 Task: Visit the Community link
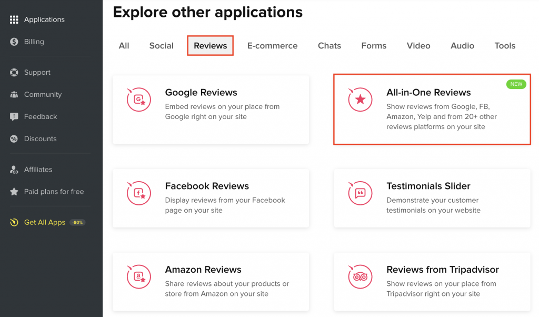[43, 95]
